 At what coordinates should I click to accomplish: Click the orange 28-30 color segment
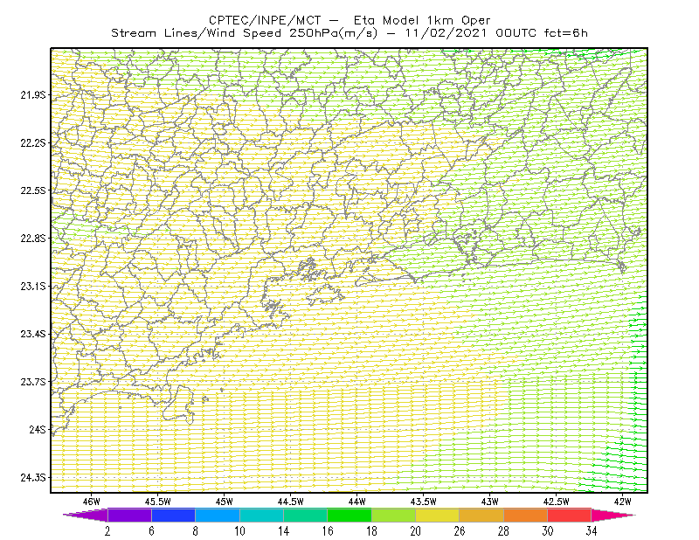click(526, 515)
